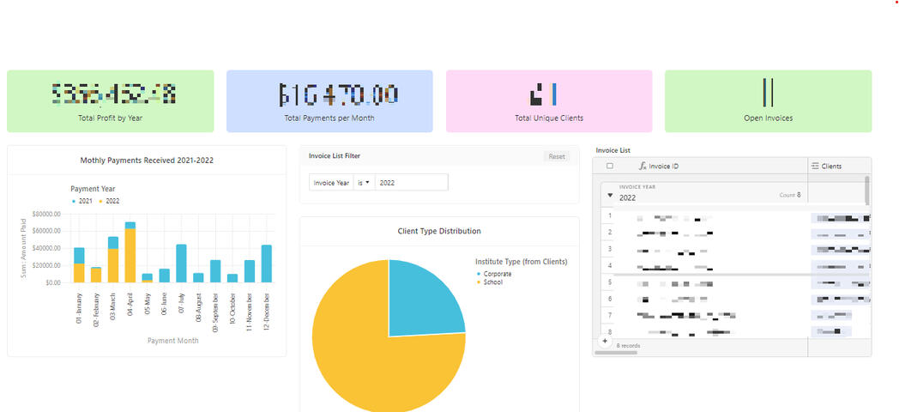Viewport: 899px width, 412px height.
Task: Toggle School legend item in pie chart
Action: coord(492,282)
